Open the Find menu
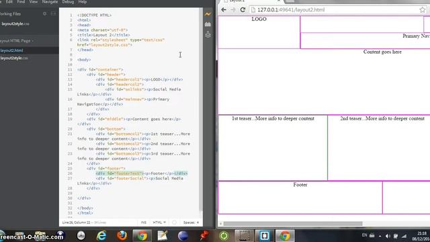 click(x=21, y=2)
